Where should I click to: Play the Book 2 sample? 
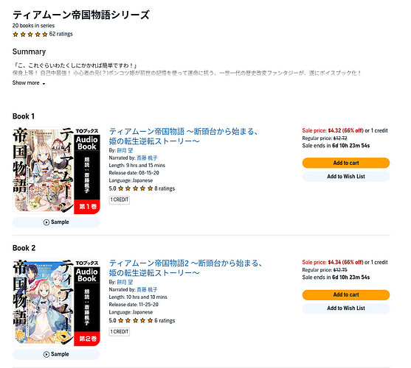[x=56, y=354]
